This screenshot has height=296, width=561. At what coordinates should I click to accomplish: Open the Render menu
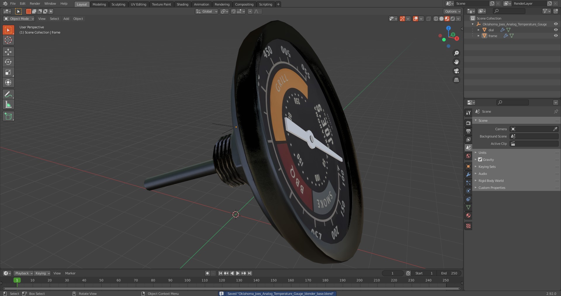(35, 4)
